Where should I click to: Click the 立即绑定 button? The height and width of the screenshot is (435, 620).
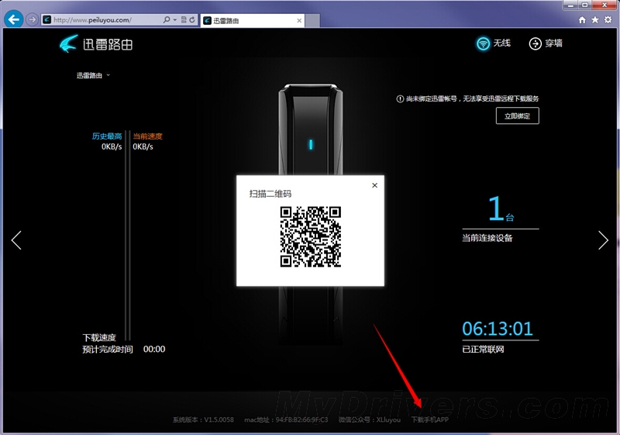pyautogui.click(x=517, y=116)
